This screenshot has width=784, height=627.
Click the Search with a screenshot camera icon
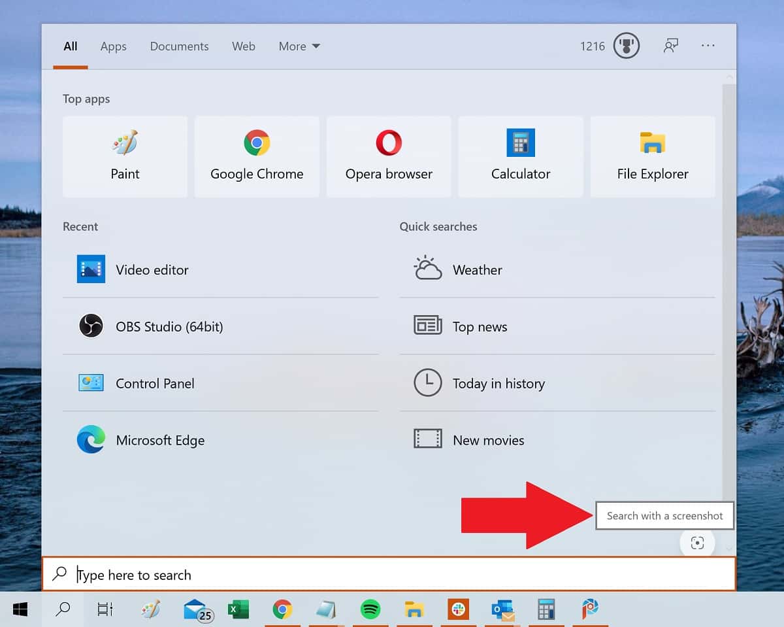697,543
